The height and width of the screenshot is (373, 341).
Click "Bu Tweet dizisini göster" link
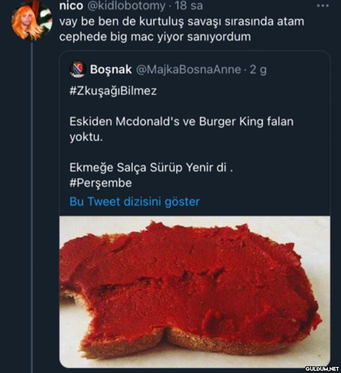coord(134,201)
